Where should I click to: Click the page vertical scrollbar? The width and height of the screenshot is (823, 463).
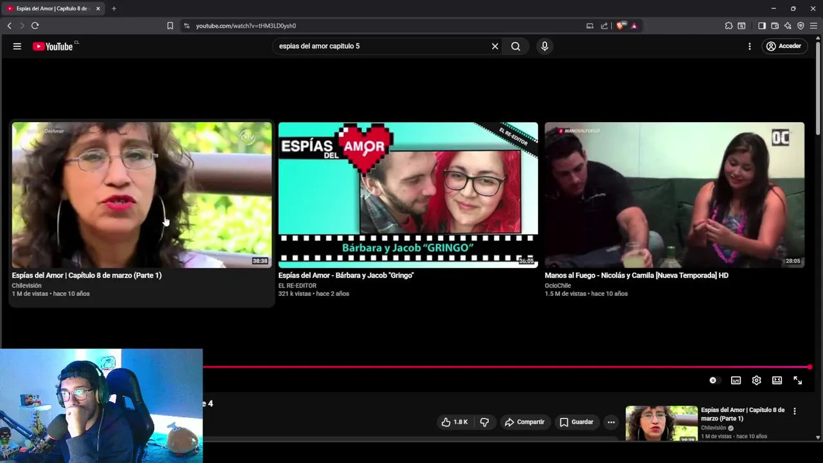click(x=818, y=90)
